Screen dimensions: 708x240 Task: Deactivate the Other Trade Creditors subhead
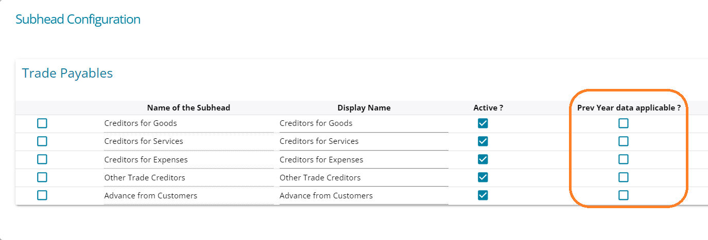[x=483, y=177]
